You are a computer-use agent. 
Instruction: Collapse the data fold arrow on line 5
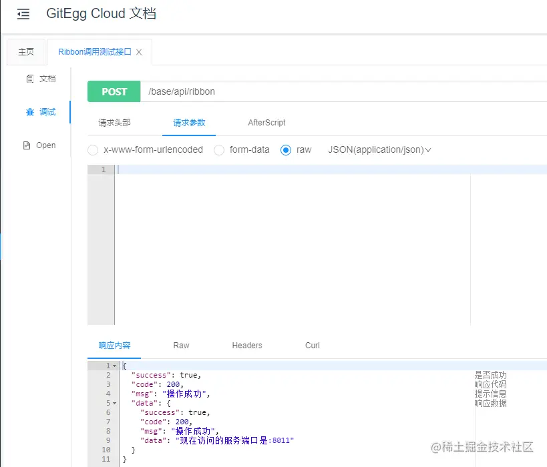114,403
